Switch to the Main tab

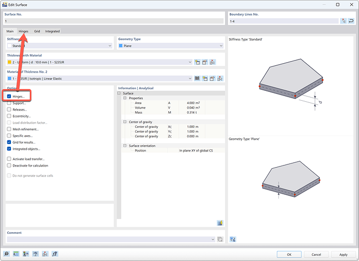coord(10,31)
